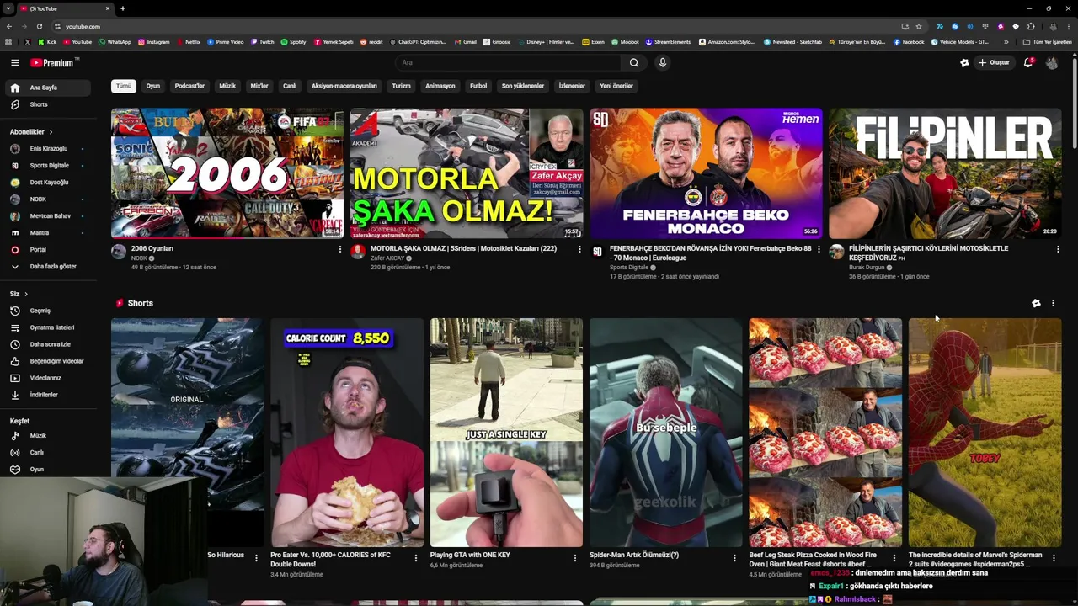Select the Mix'ler filter chip
This screenshot has width=1078, height=606.
point(259,86)
